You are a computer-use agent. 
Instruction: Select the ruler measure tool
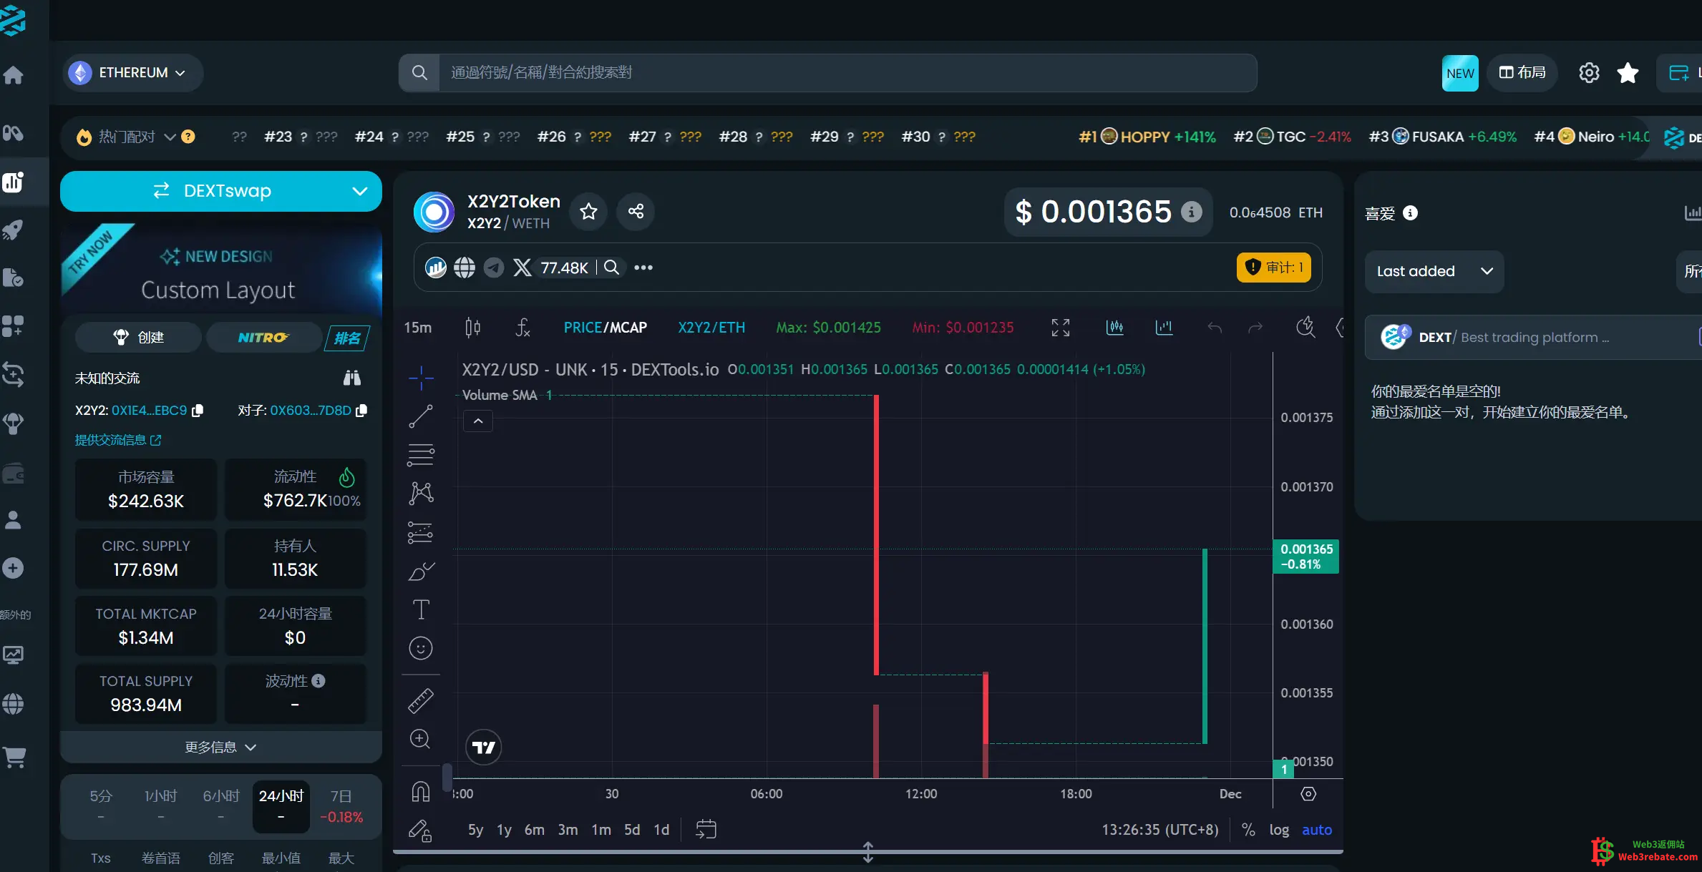pyautogui.click(x=421, y=701)
